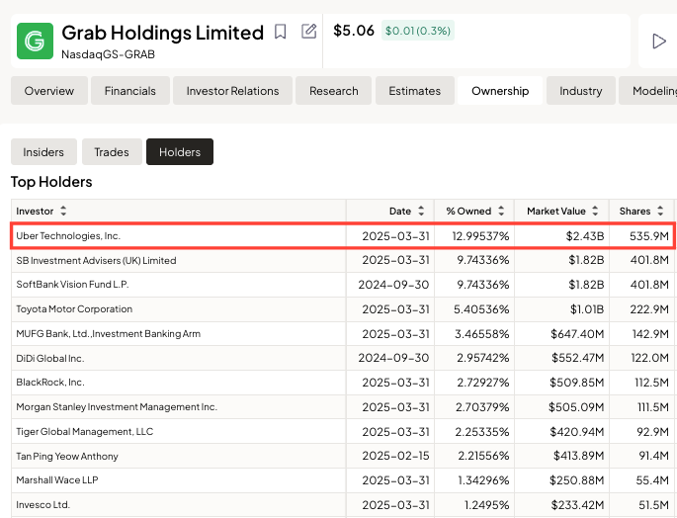Switch to the Insiders view
The height and width of the screenshot is (518, 677).
[x=43, y=152]
